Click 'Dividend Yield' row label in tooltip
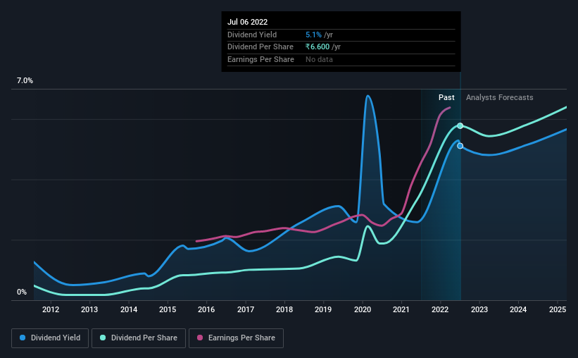This screenshot has height=358, width=578. 252,35
